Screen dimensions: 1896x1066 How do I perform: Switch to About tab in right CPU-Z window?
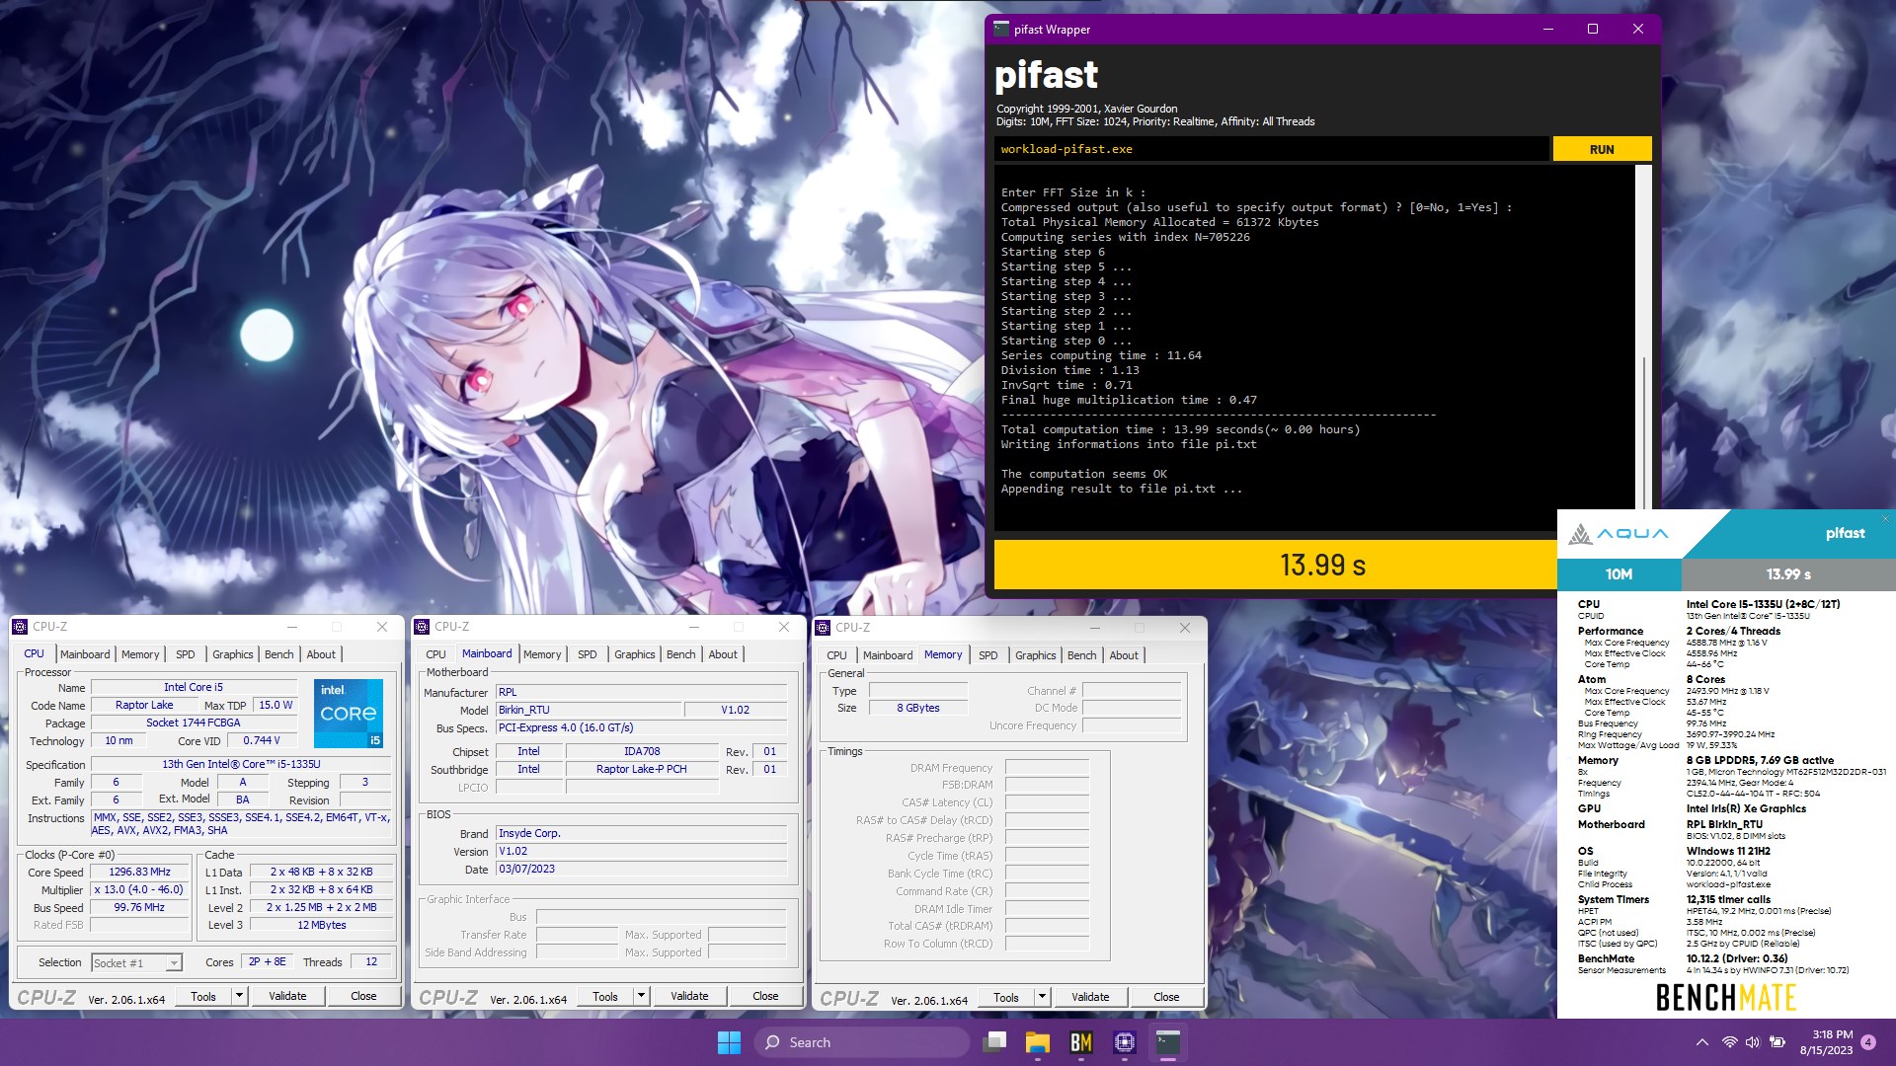1124,655
